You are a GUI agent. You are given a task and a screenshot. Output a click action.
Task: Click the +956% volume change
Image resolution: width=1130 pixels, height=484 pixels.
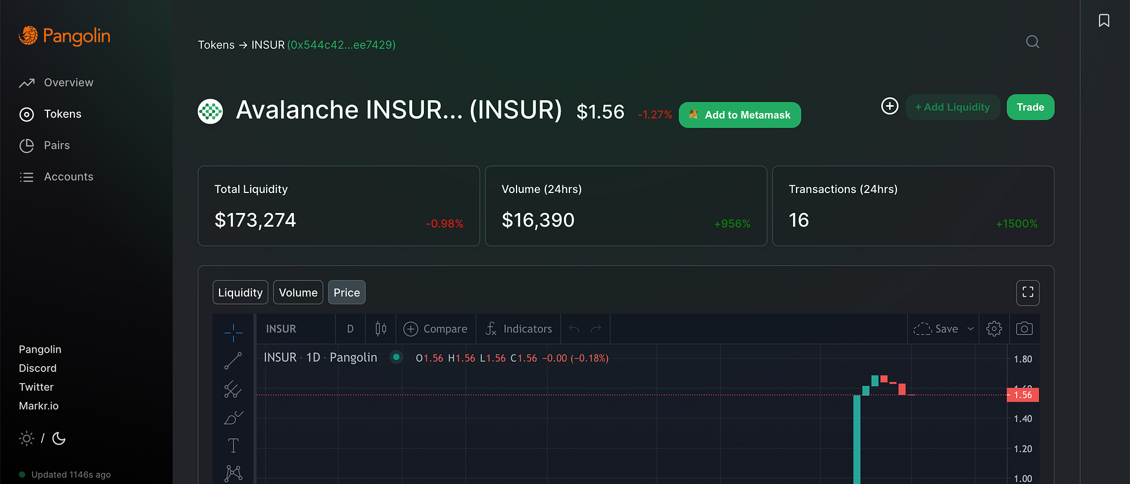point(732,224)
